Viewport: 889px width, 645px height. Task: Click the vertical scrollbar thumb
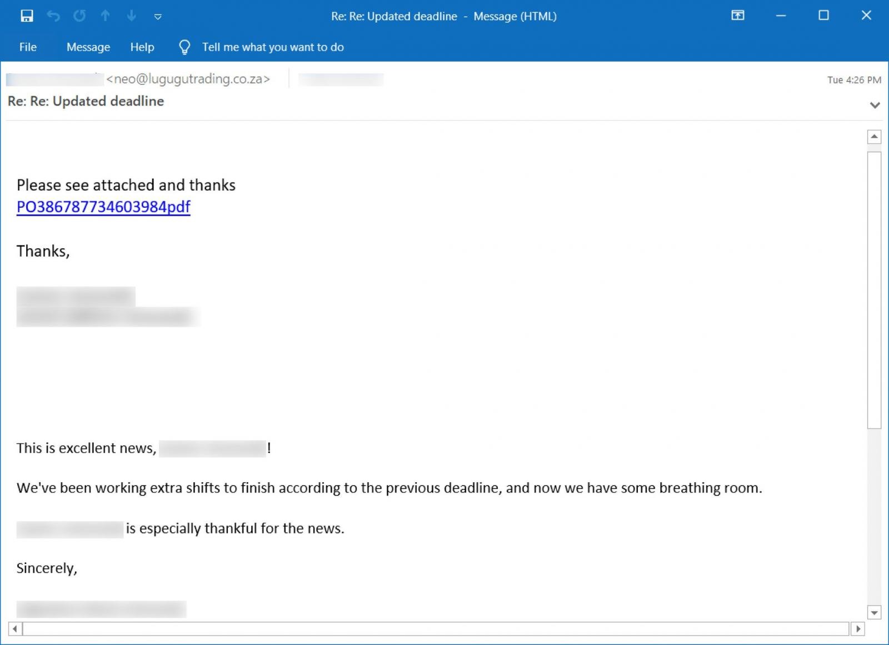pyautogui.click(x=874, y=290)
